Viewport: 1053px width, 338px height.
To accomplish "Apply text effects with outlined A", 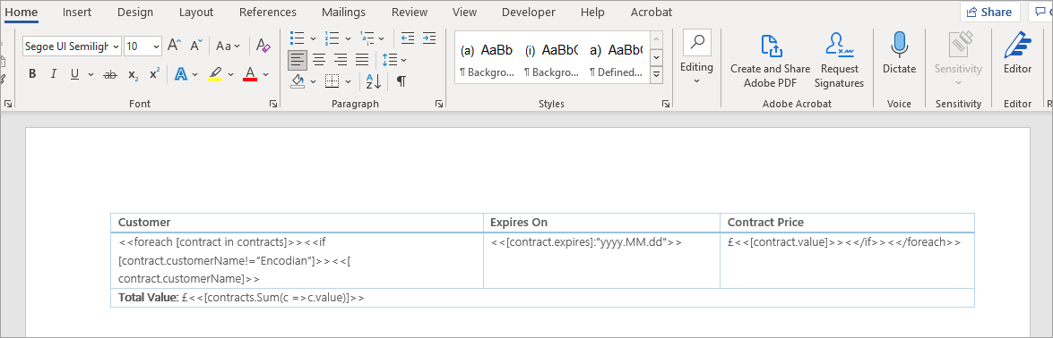I will (181, 73).
